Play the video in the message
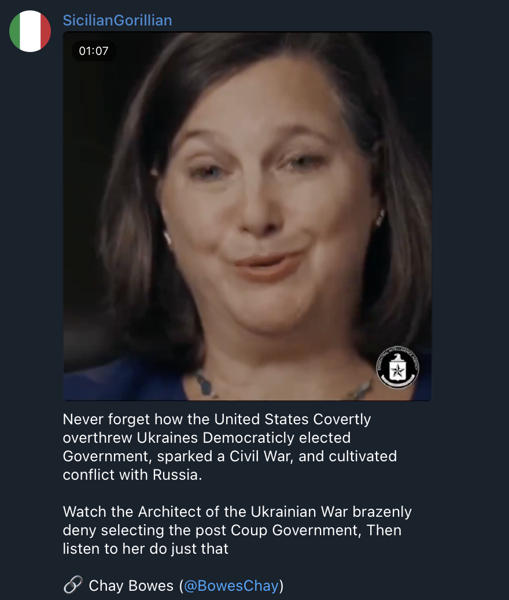 pos(248,216)
